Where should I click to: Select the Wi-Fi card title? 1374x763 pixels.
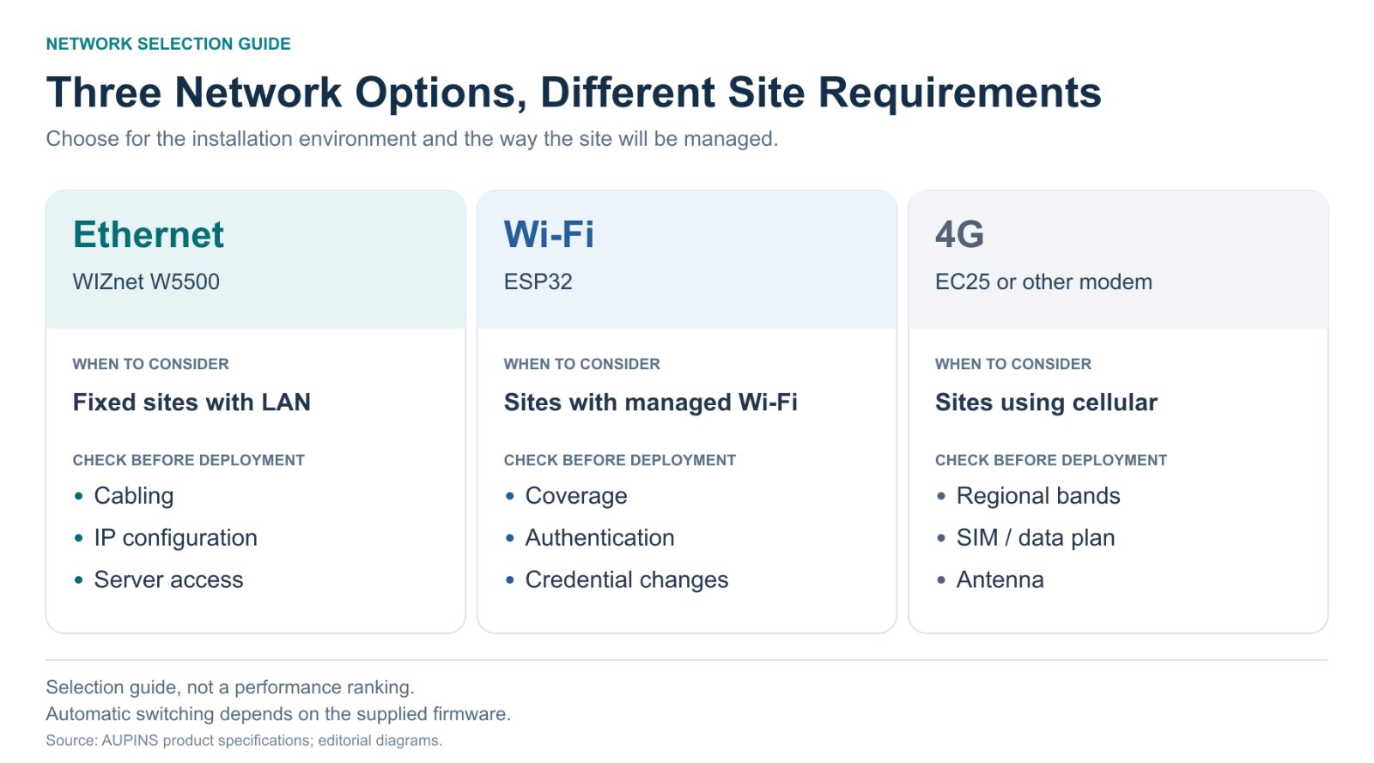[549, 234]
